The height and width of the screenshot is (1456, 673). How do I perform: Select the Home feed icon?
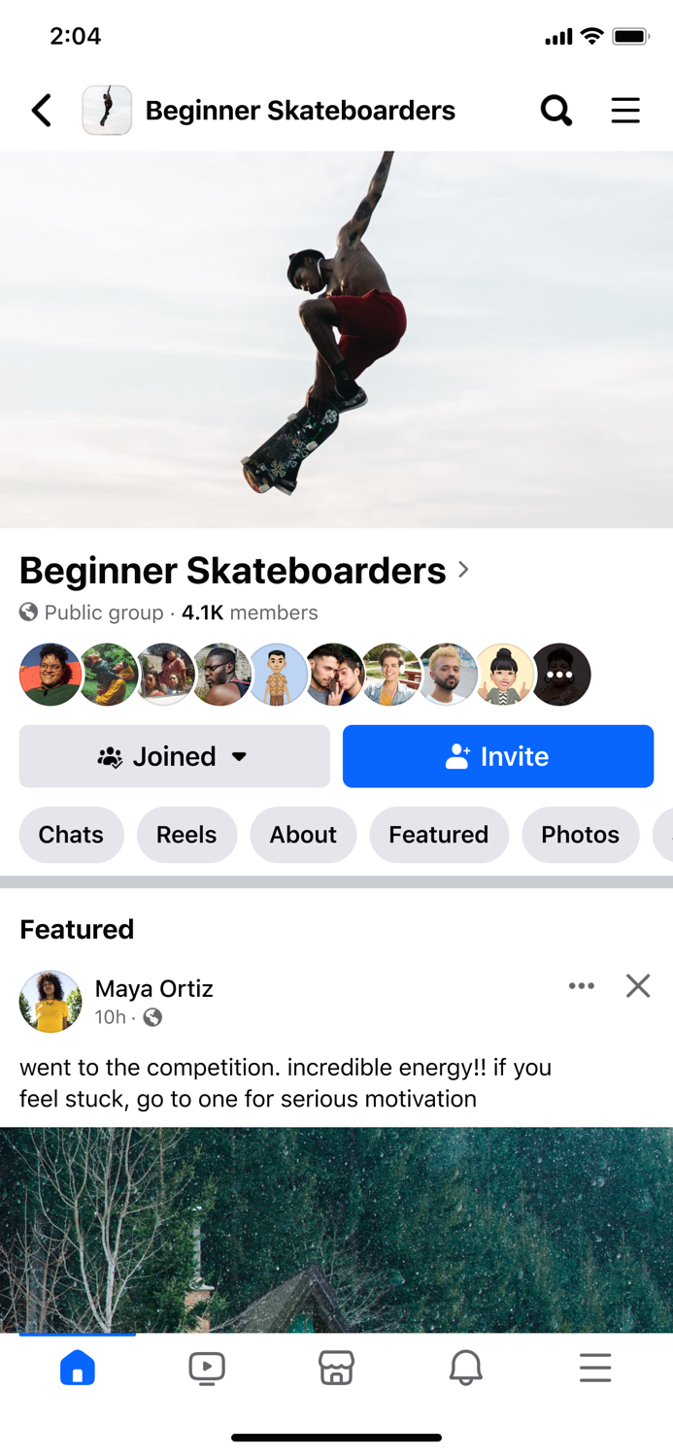point(78,1368)
